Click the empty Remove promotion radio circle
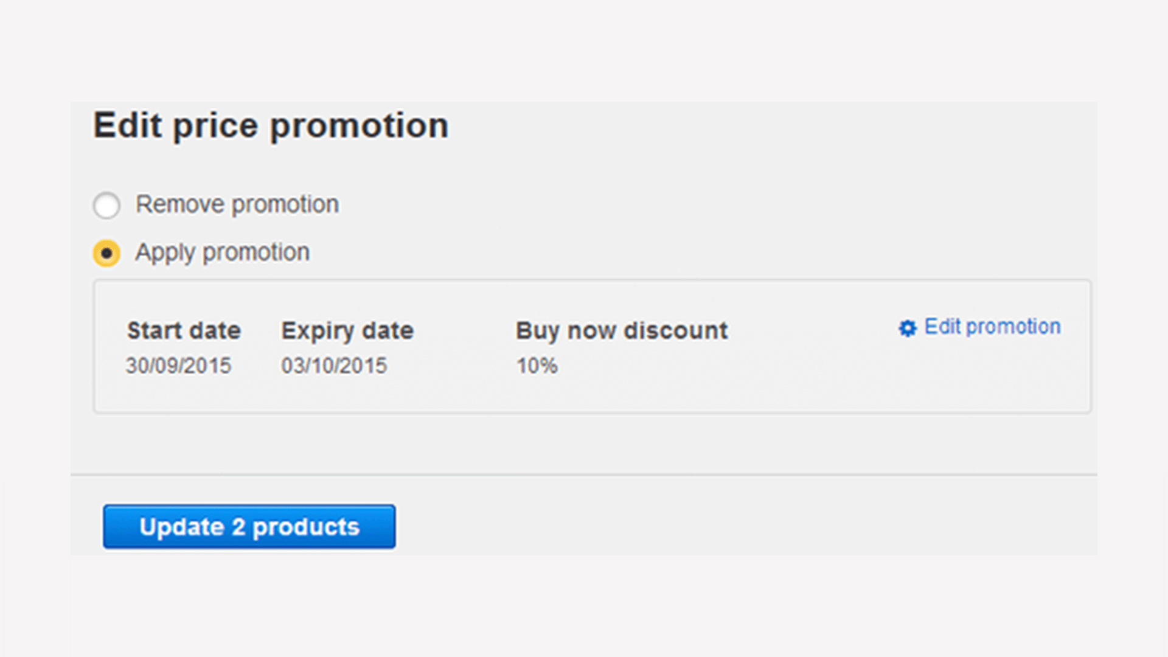 106,205
